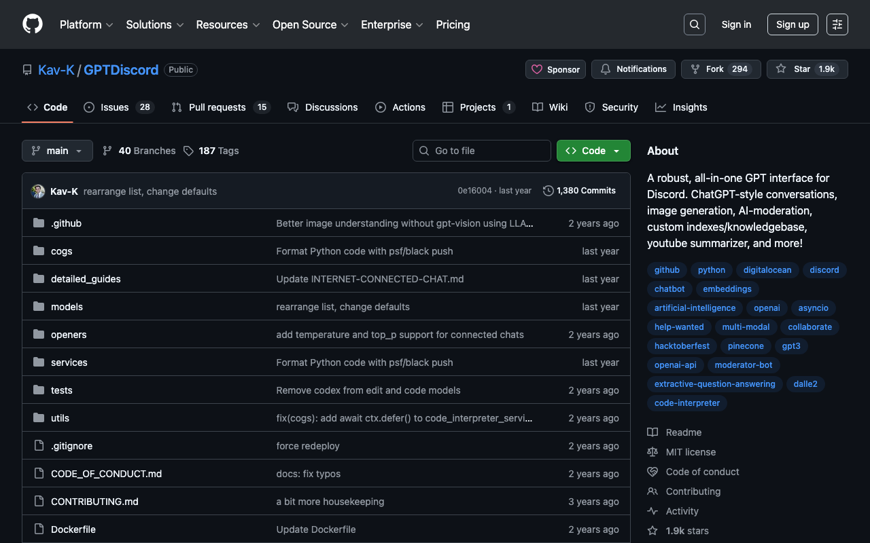This screenshot has height=543, width=870.
Task: Click the appearance settings sliders icon
Action: click(837, 24)
